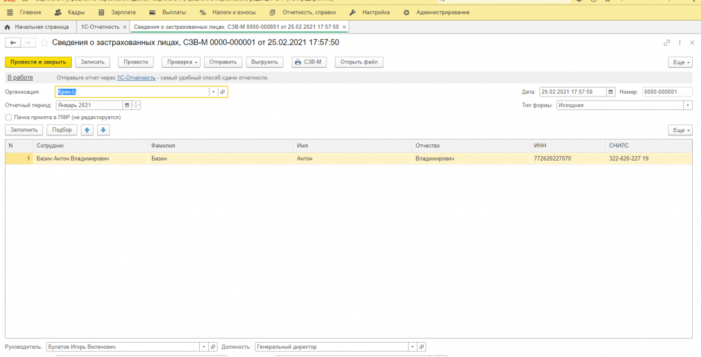Move row up with blue arrow
Viewport: 701px width, 357px height.
pyautogui.click(x=88, y=130)
